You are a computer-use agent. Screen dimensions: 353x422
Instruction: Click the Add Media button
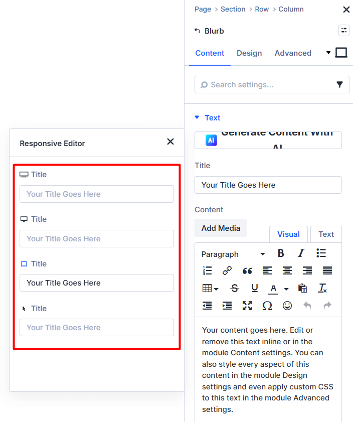221,228
